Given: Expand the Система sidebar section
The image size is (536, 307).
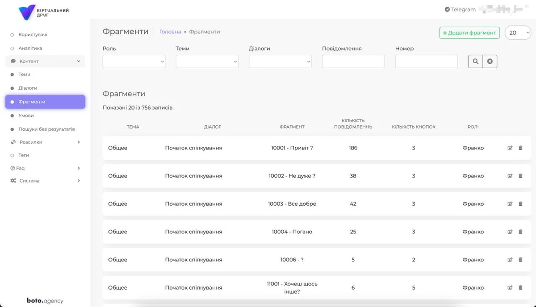Looking at the screenshot, I should coord(45,181).
